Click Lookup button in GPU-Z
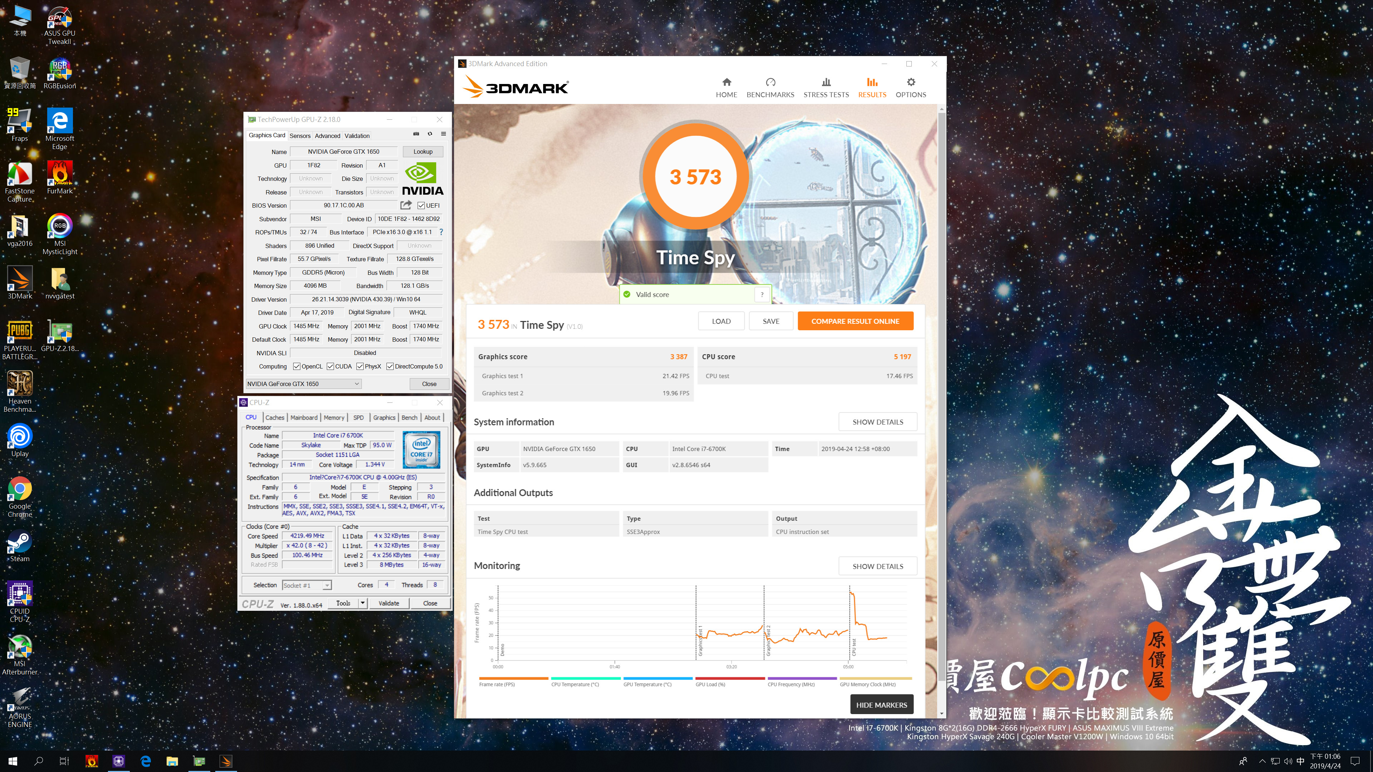This screenshot has height=772, width=1373. 423,151
